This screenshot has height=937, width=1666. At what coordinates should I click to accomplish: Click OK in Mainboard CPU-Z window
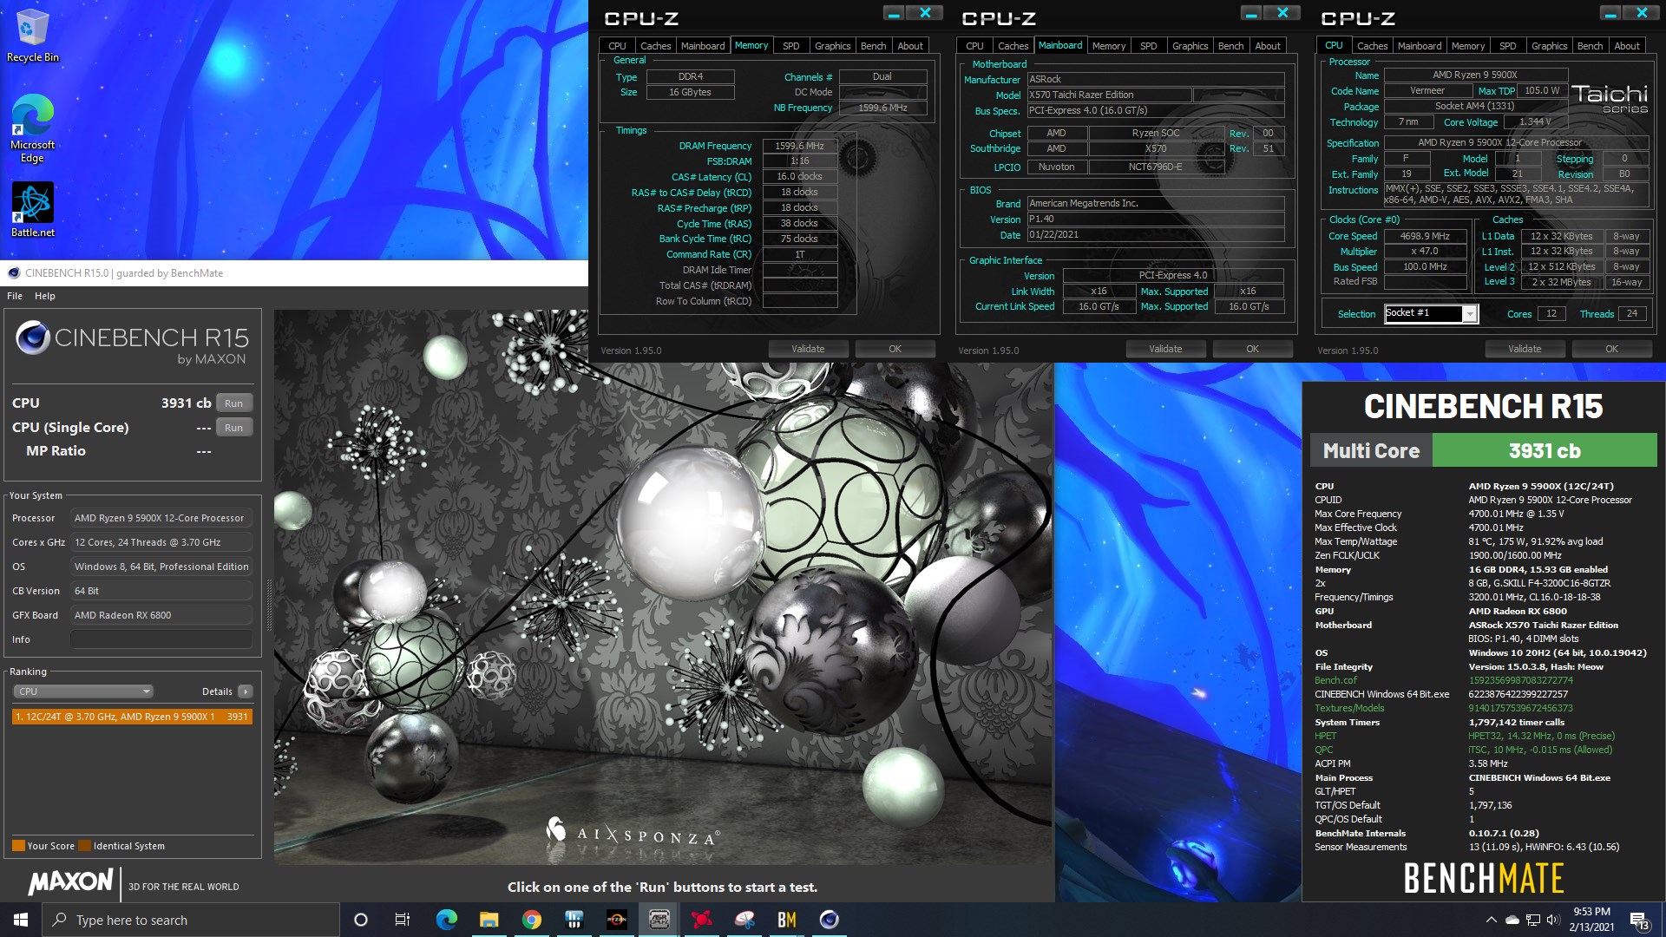pos(1252,349)
